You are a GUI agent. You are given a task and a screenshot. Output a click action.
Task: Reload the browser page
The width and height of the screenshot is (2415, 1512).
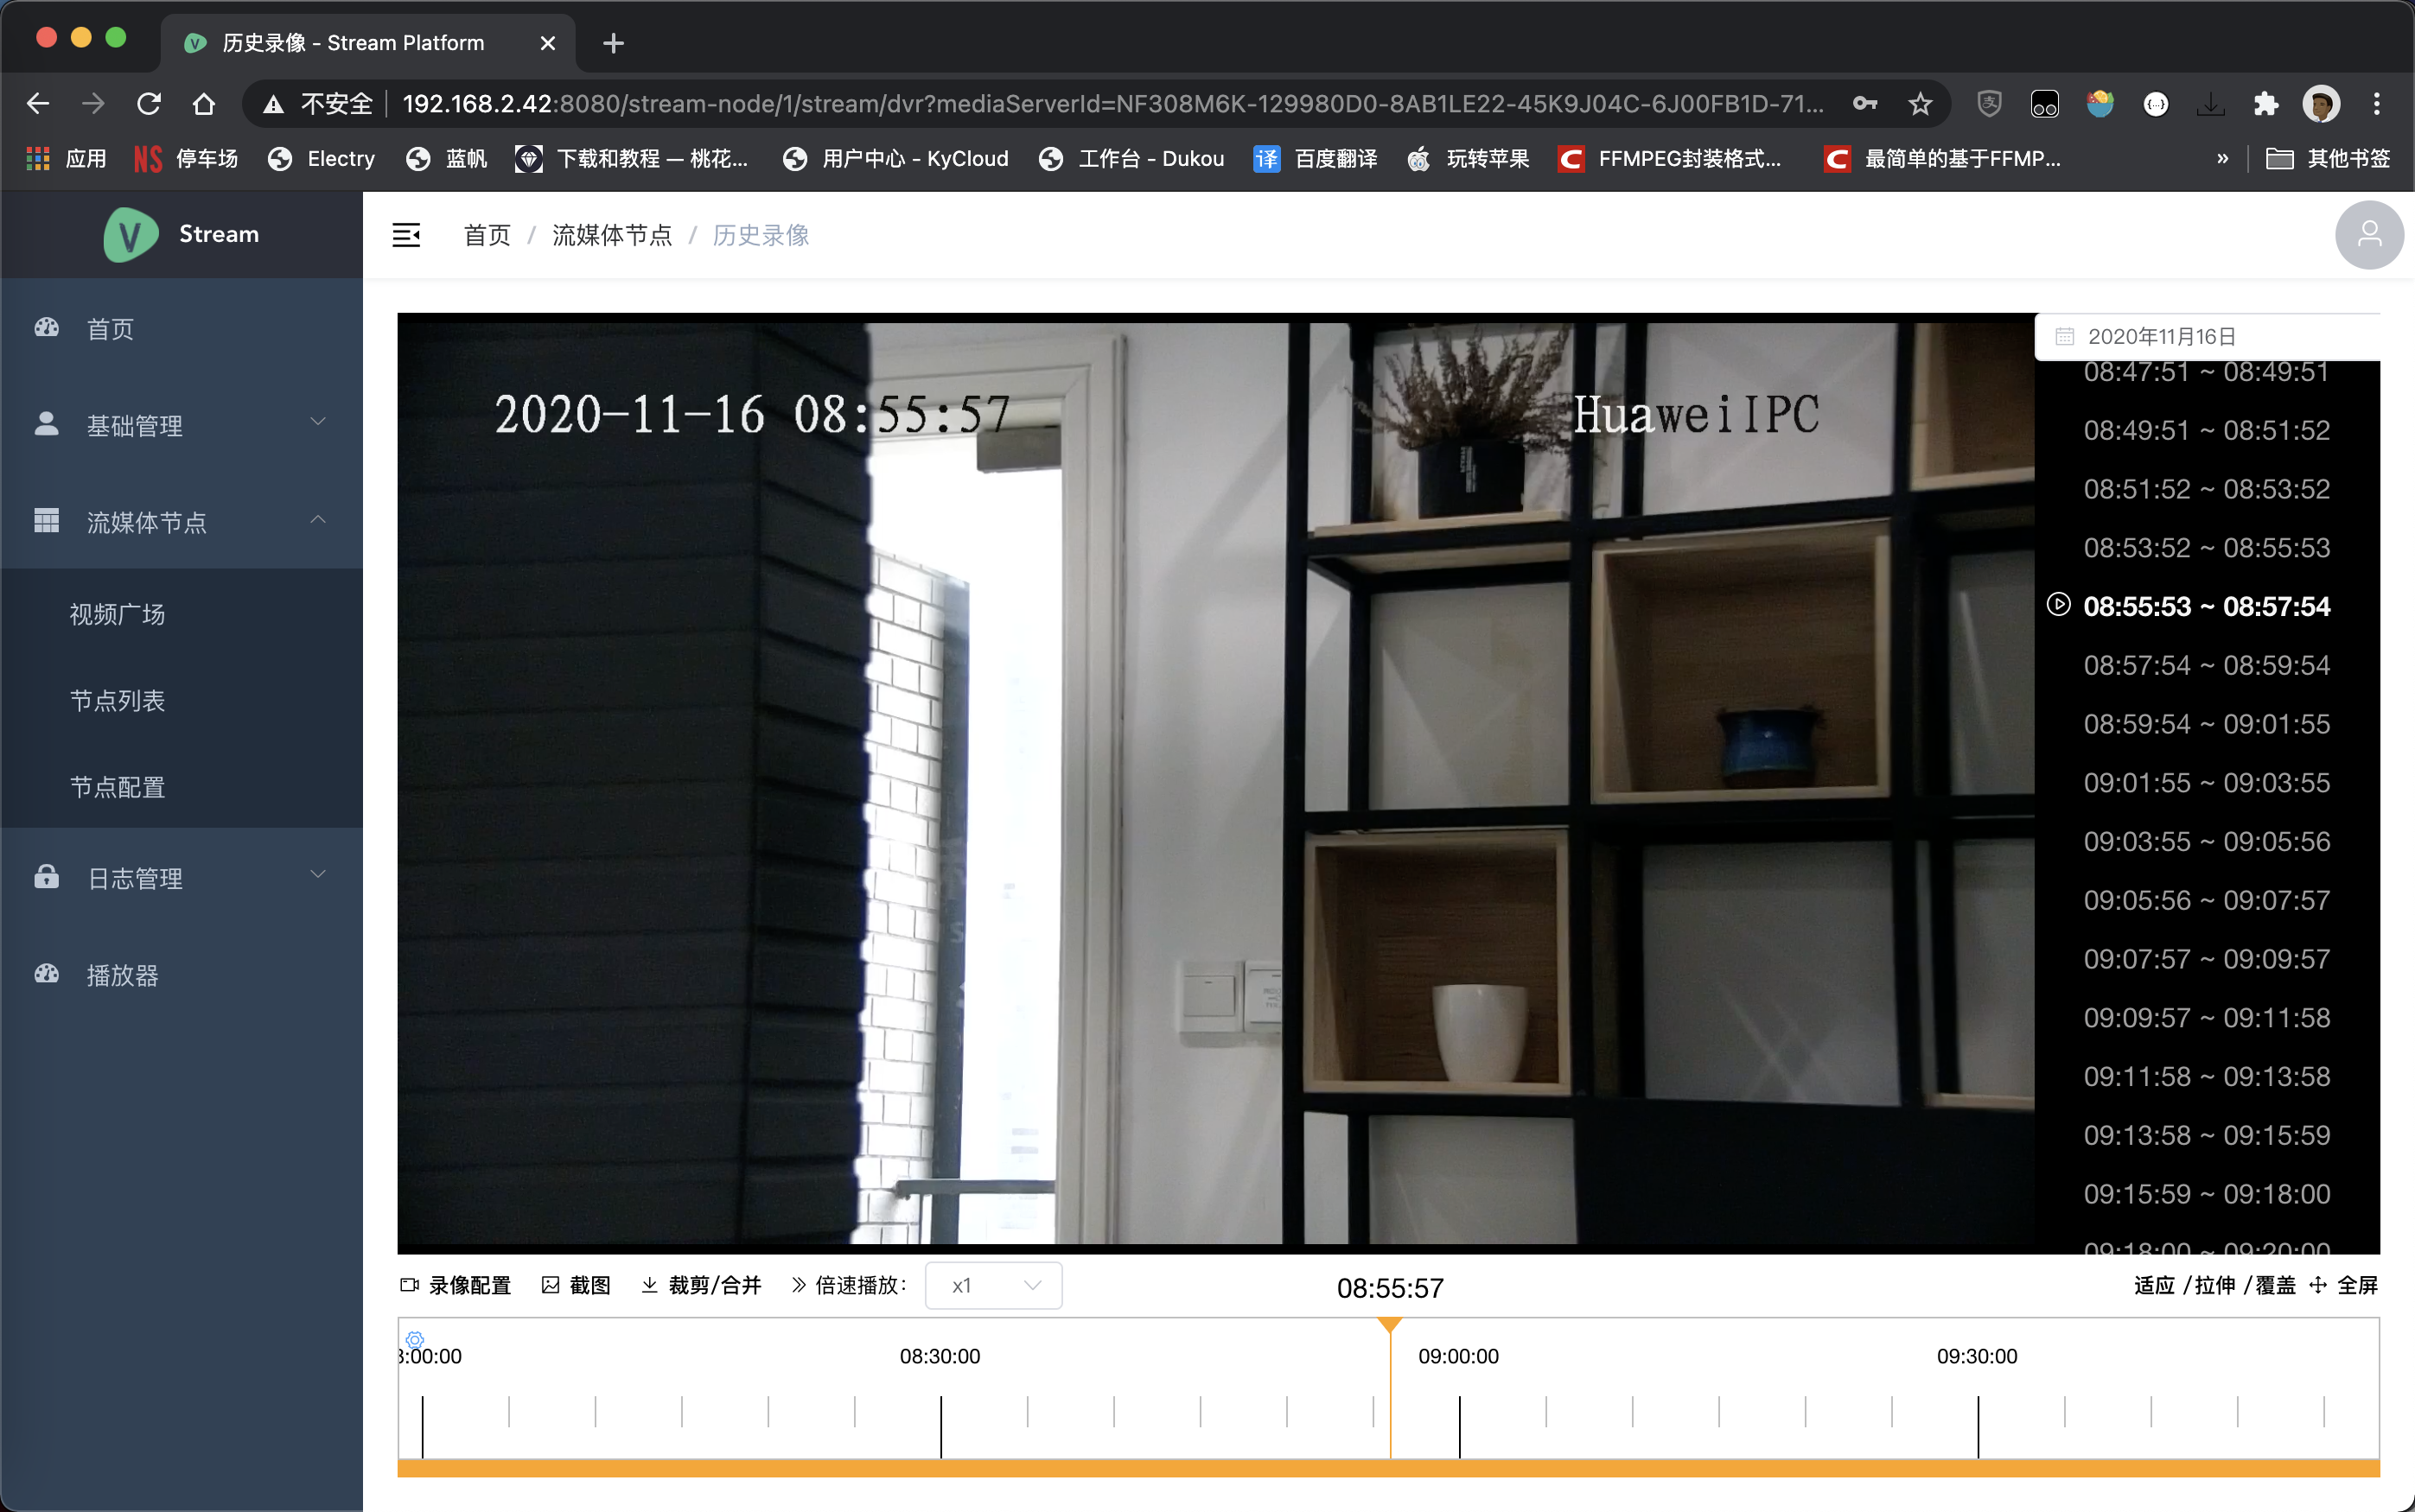click(148, 104)
